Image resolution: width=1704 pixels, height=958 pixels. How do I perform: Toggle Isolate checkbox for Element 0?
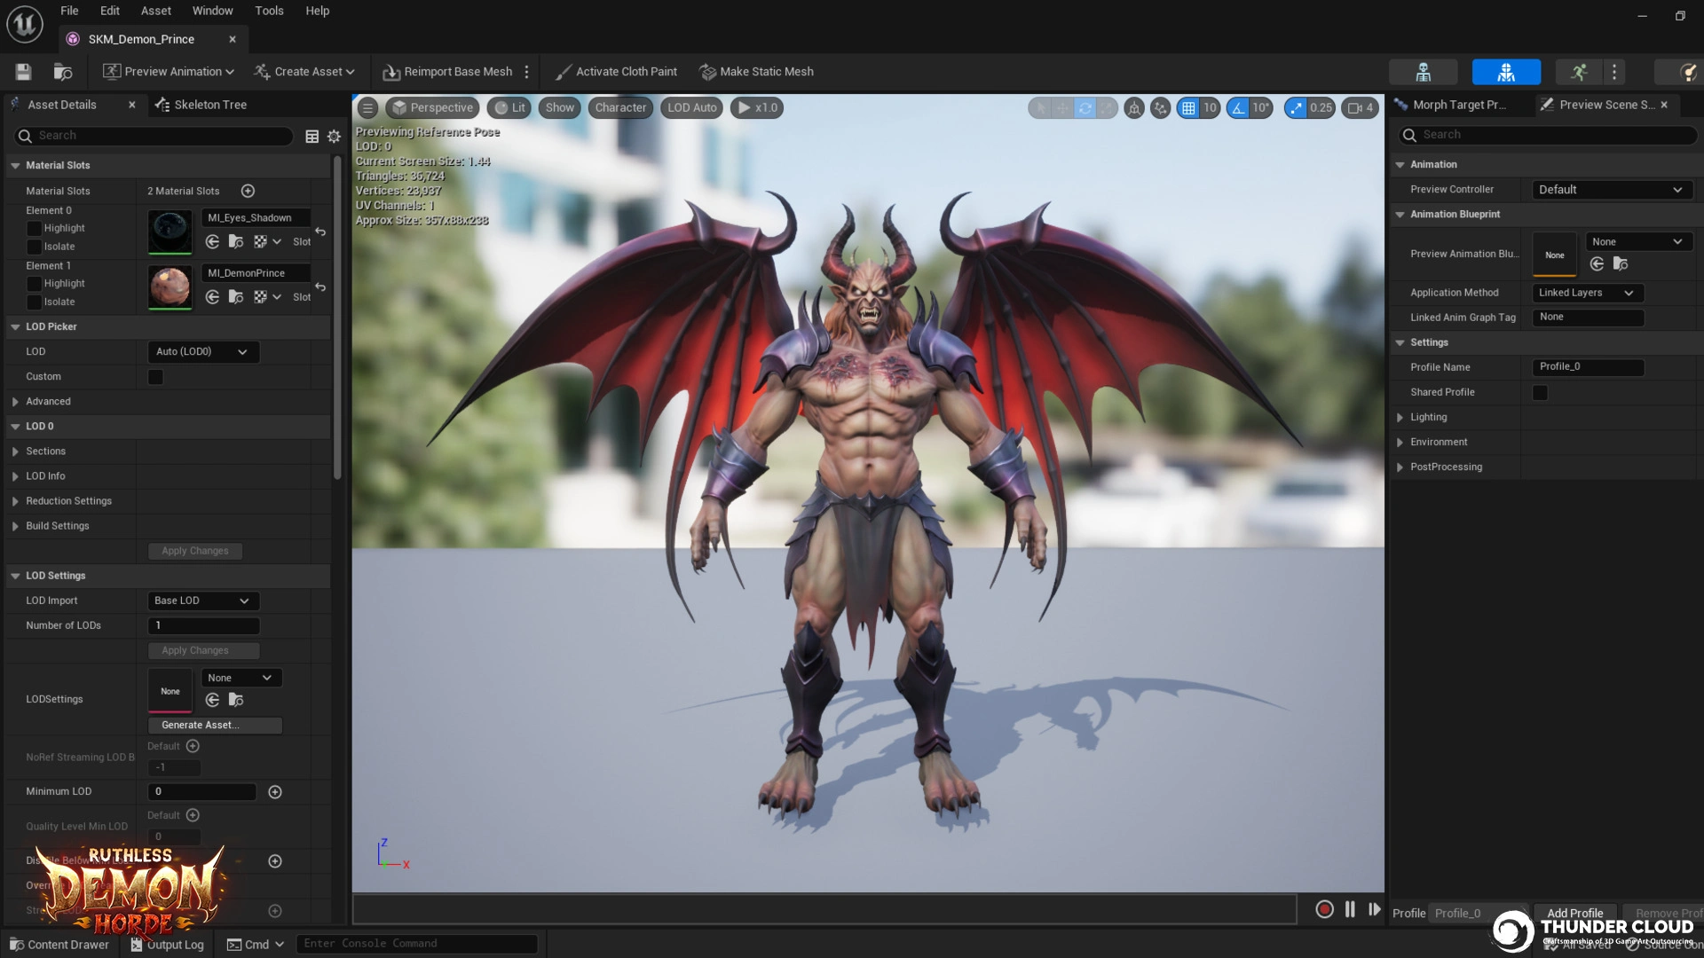click(x=34, y=247)
